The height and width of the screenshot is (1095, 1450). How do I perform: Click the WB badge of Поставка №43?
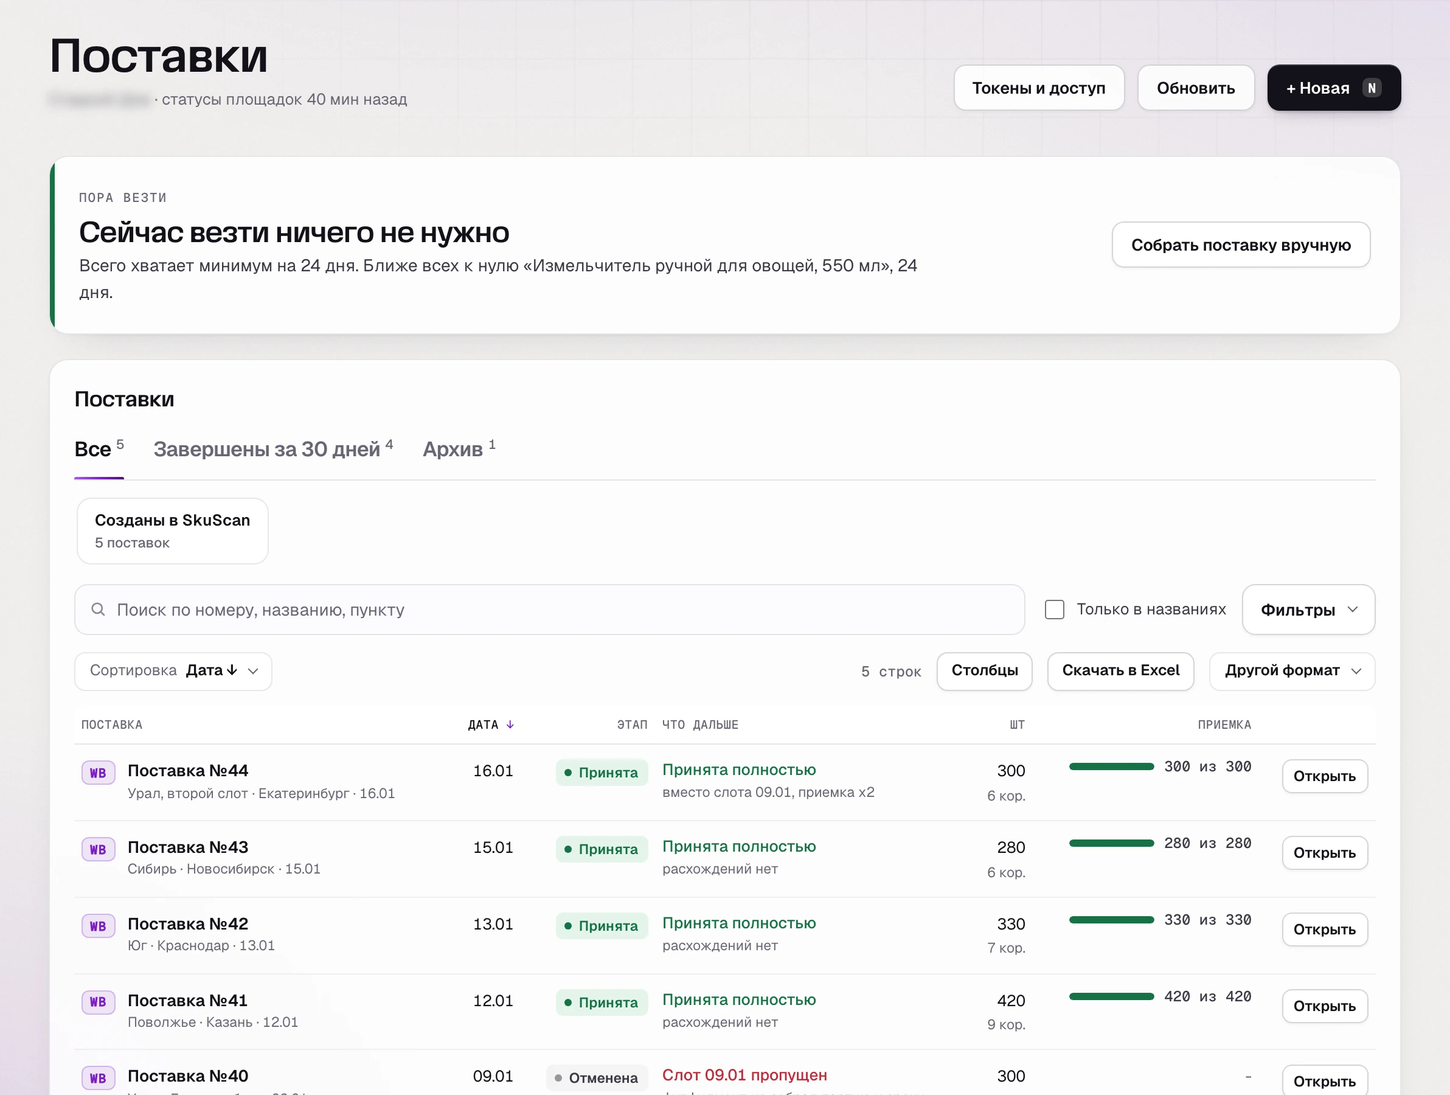[98, 850]
